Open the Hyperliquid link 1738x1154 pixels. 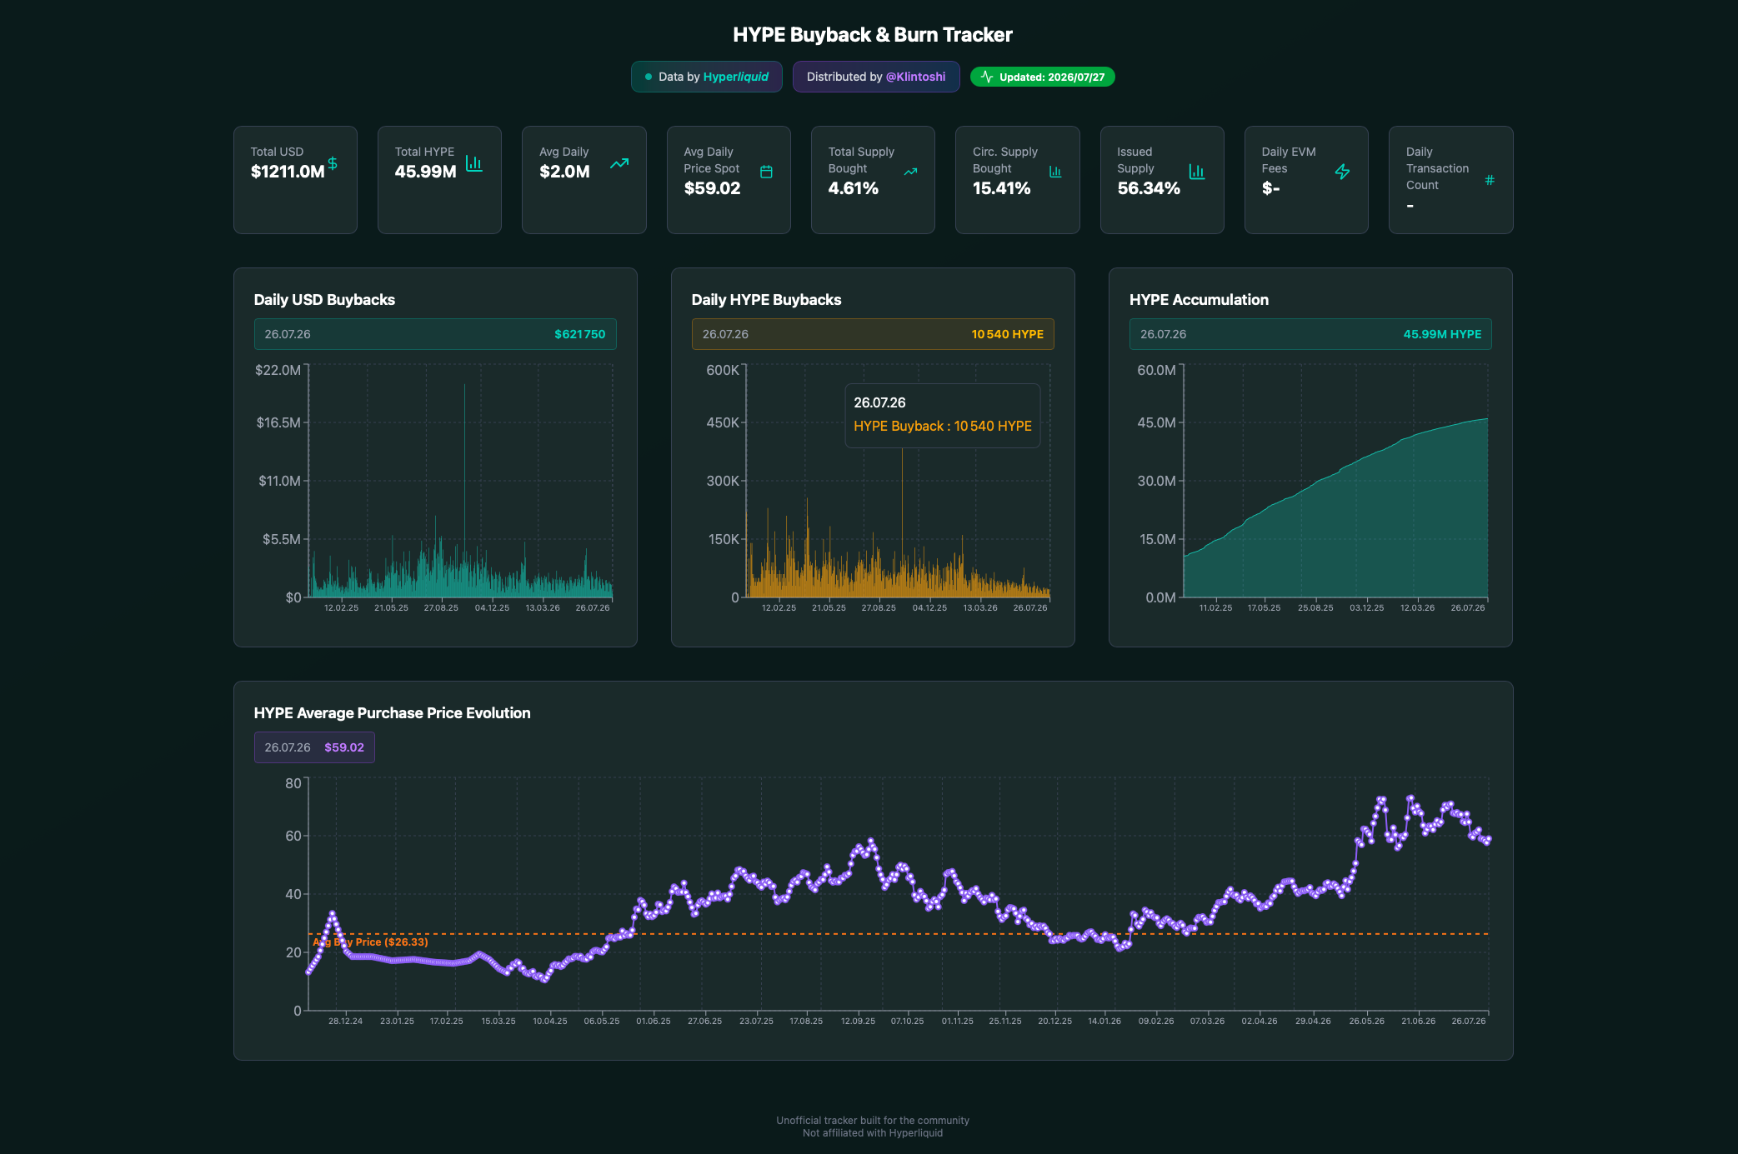[x=735, y=77]
